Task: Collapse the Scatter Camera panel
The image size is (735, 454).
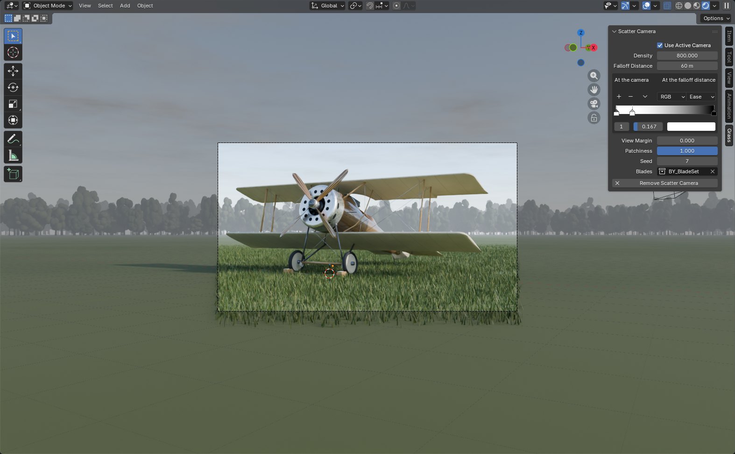Action: (x=615, y=31)
